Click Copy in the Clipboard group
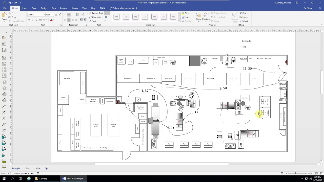The height and width of the screenshot is (182, 324). tap(12, 17)
